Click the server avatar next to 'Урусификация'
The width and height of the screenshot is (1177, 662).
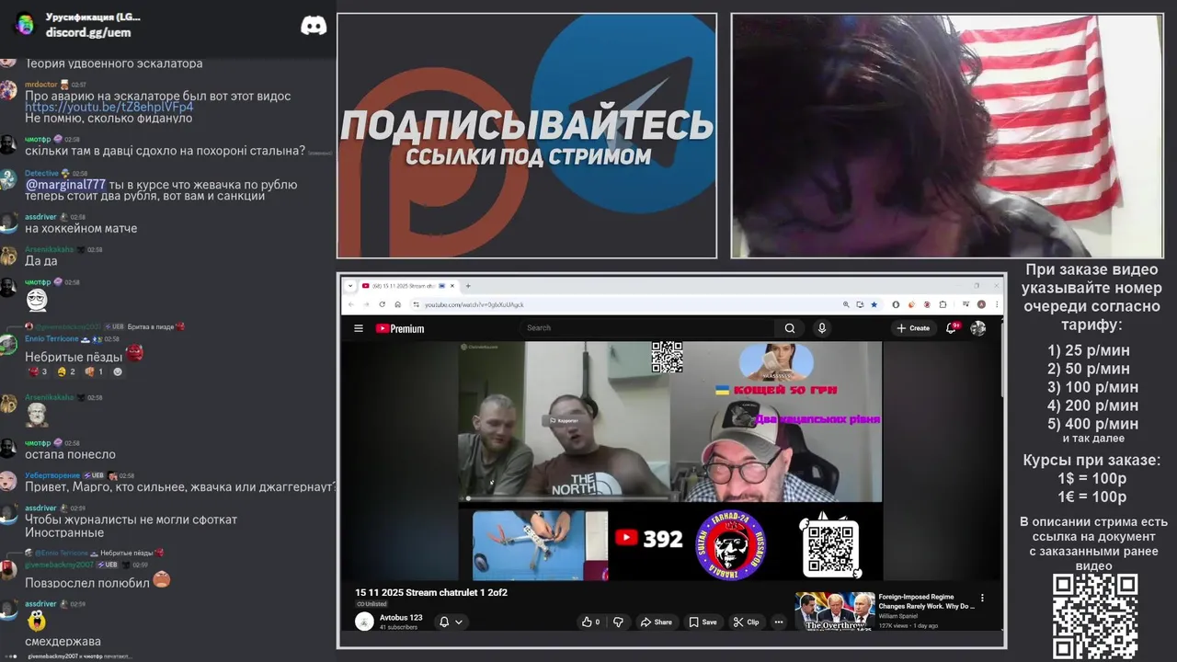point(25,24)
